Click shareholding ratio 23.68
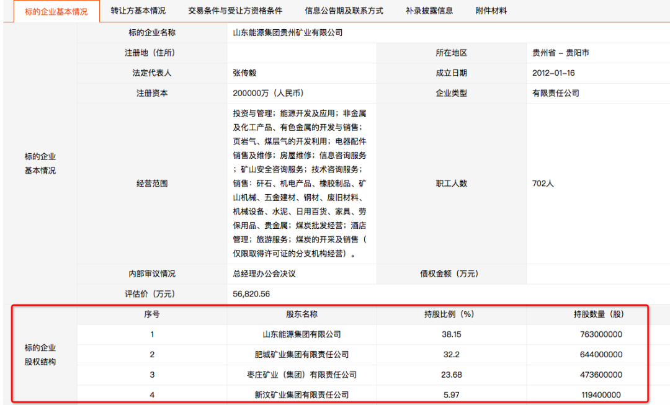The height and width of the screenshot is (405, 670). point(451,375)
